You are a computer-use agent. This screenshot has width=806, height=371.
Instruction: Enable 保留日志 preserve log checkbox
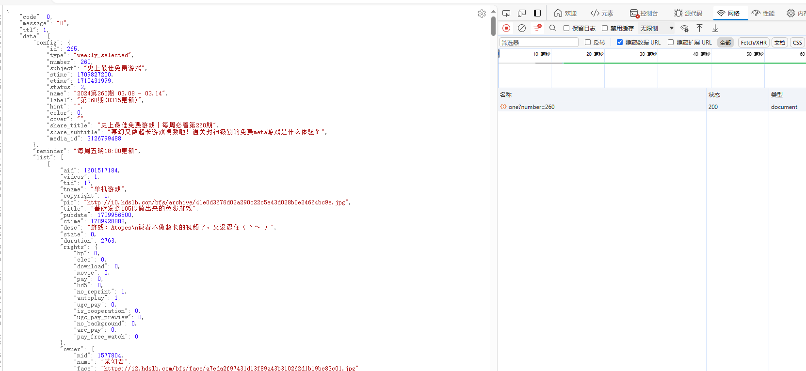(566, 28)
